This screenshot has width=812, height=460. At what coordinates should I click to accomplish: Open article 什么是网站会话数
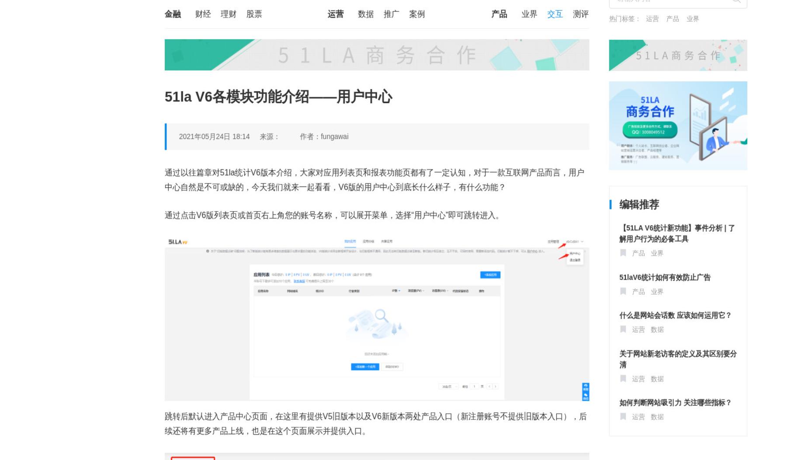click(x=675, y=315)
